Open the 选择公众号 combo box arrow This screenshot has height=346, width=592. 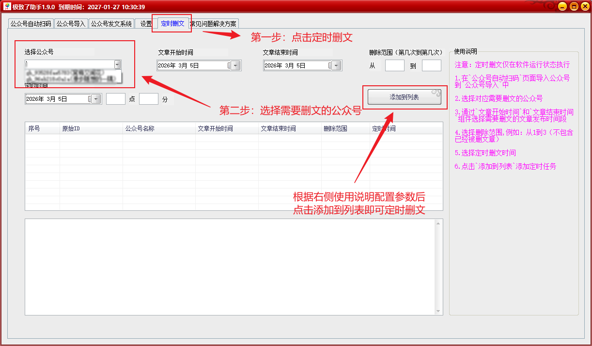click(x=117, y=64)
